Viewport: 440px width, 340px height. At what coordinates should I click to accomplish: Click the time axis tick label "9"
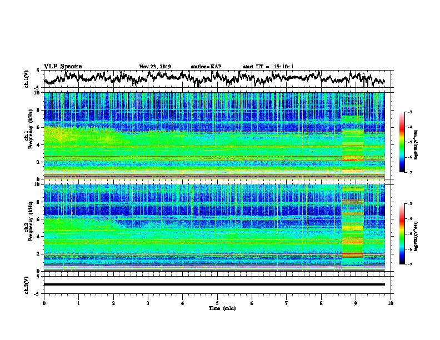coord(356,303)
